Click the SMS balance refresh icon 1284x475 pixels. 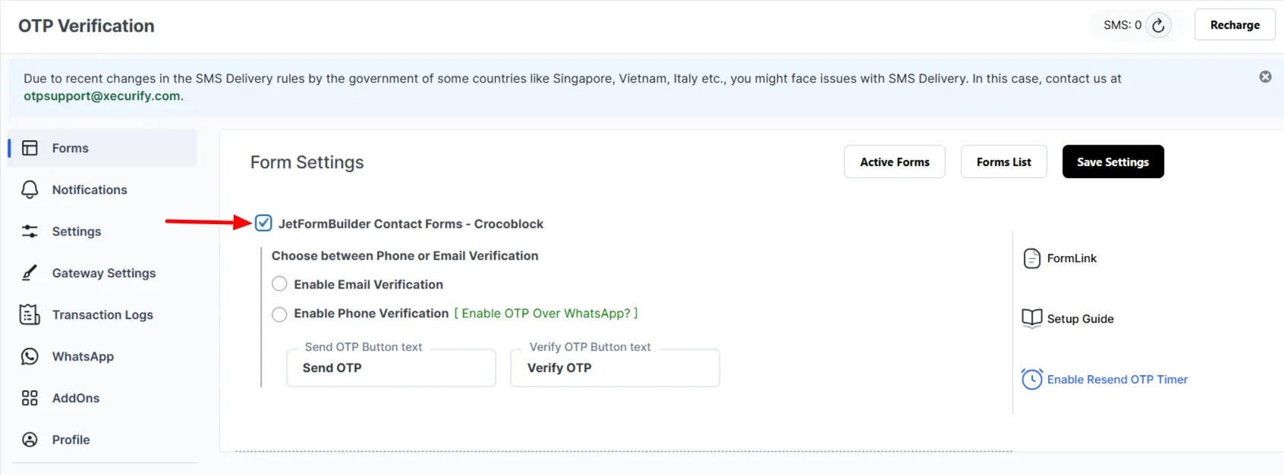[x=1158, y=26]
